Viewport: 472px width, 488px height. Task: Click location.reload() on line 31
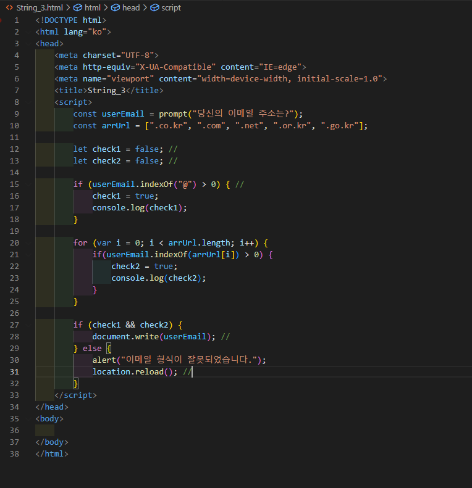(x=132, y=372)
